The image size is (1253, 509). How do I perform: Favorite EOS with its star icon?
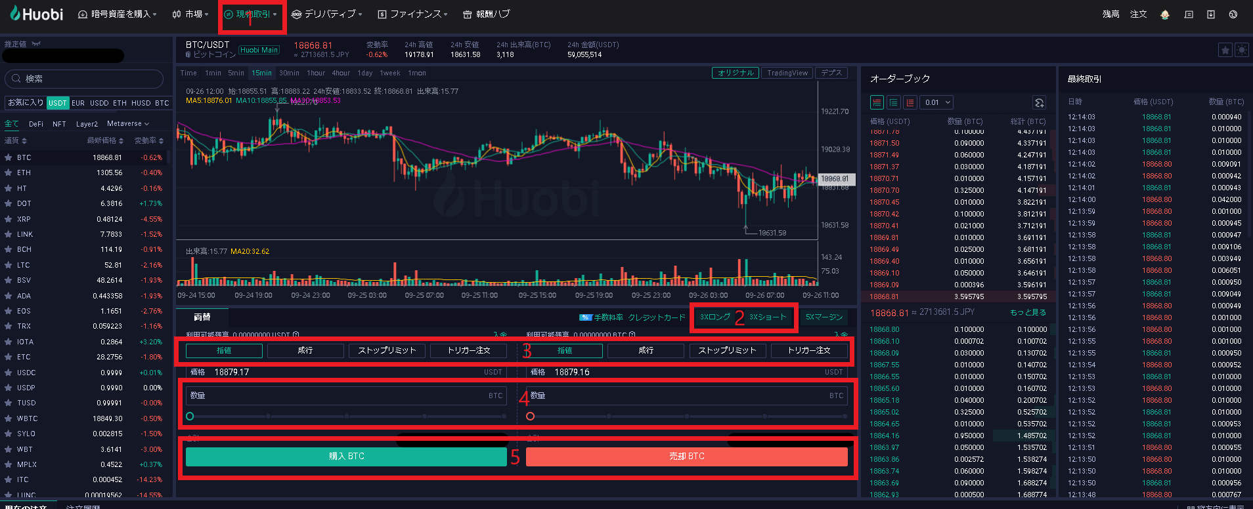[x=9, y=311]
